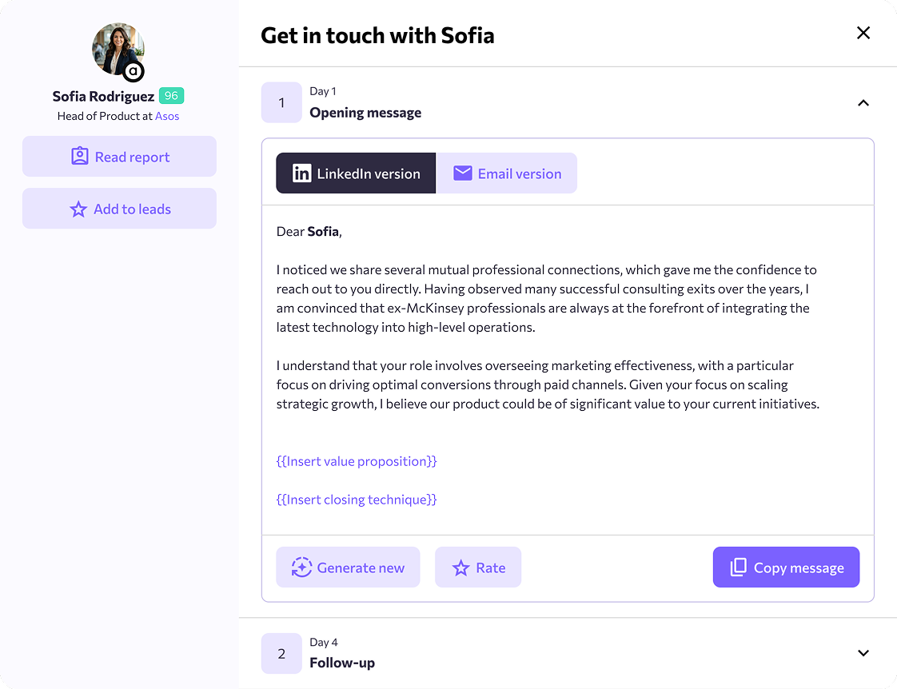897x689 pixels.
Task: Open Sofia Rodriguez's profile picture
Action: click(118, 50)
